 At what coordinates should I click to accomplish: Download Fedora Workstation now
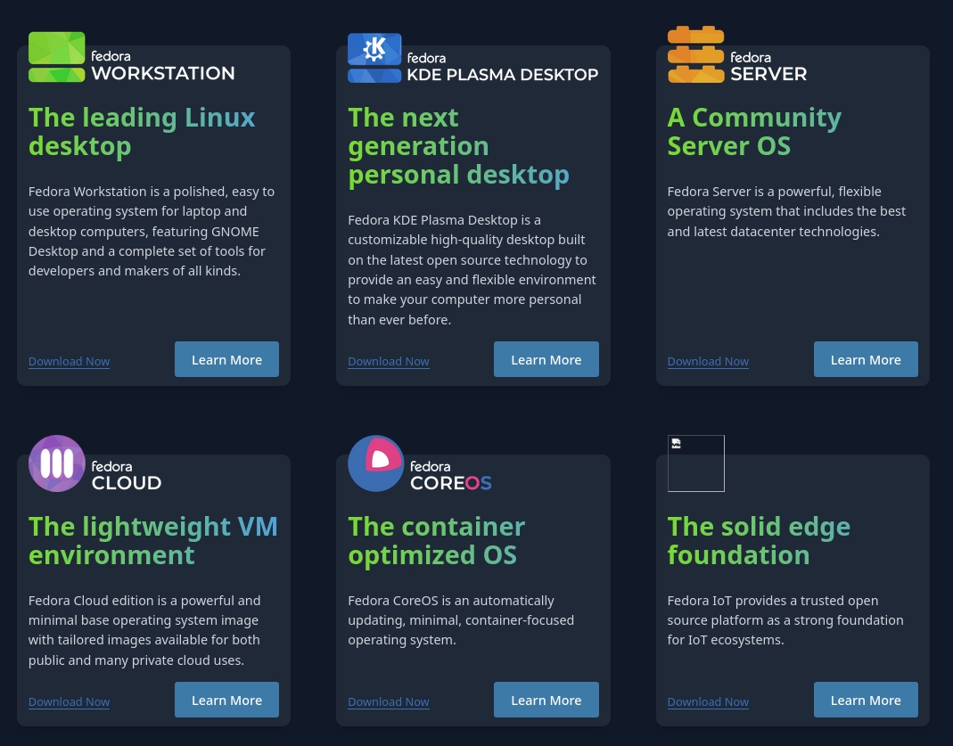coord(70,362)
